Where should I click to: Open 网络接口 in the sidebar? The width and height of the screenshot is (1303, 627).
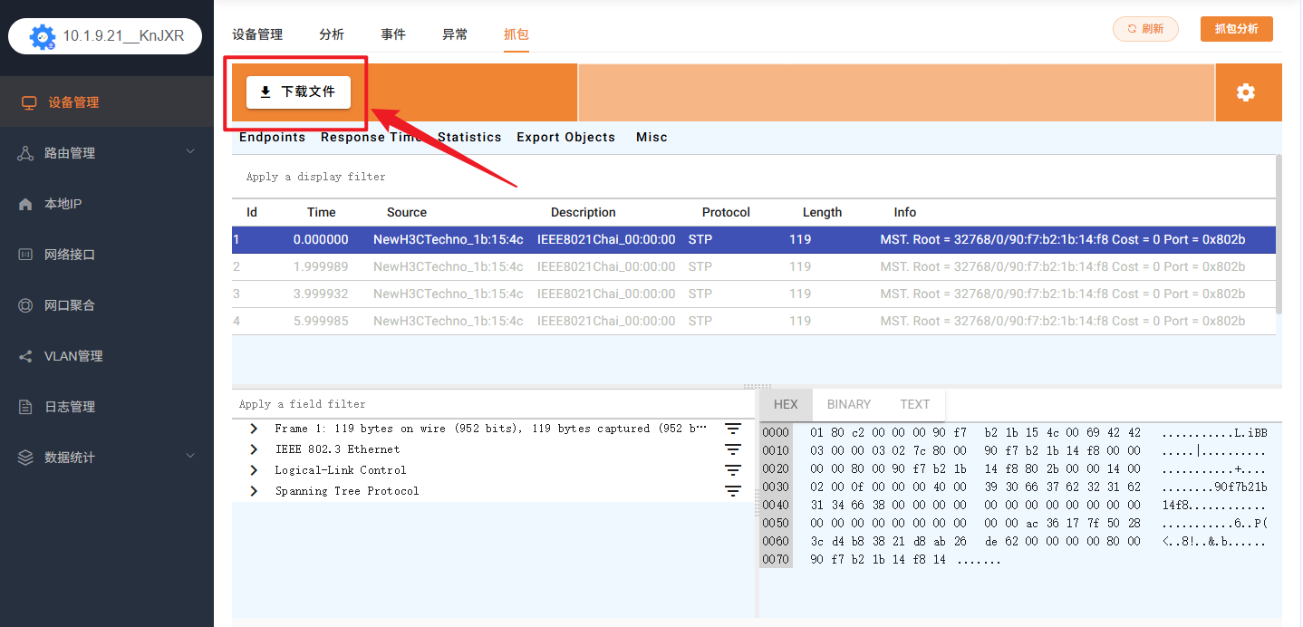[x=70, y=255]
